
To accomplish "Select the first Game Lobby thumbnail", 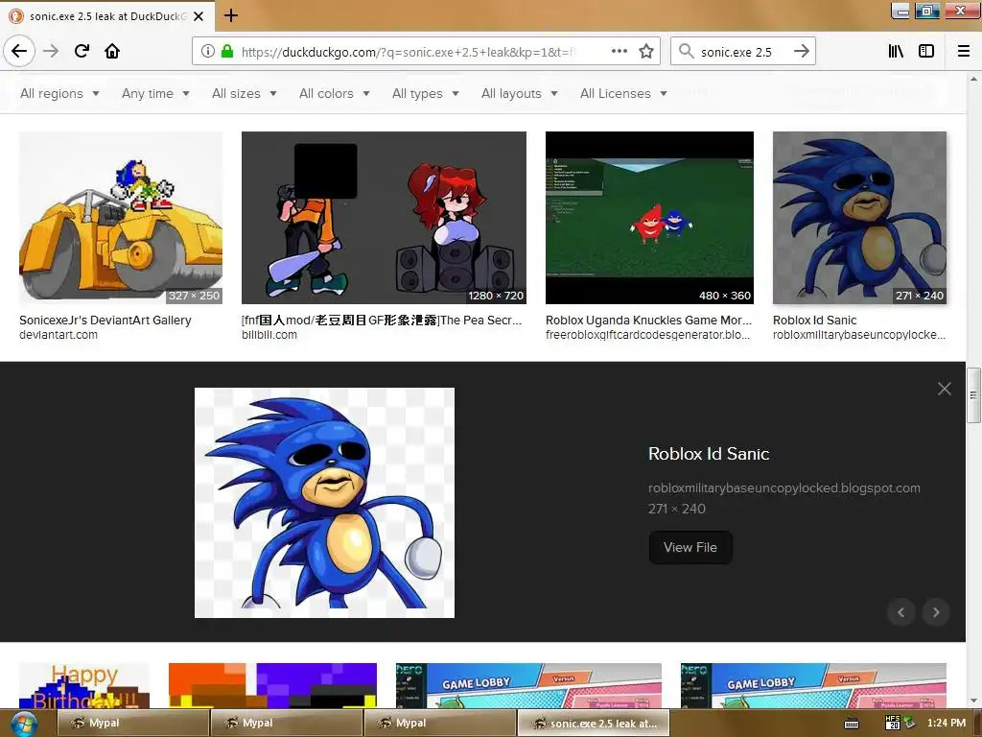I will point(528,685).
